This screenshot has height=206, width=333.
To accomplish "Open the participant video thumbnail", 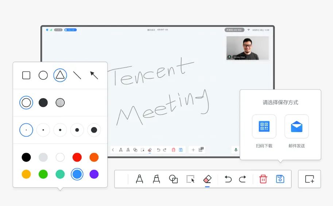I will pyautogui.click(x=247, y=48).
